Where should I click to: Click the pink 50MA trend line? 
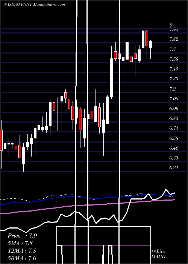click(x=87, y=205)
